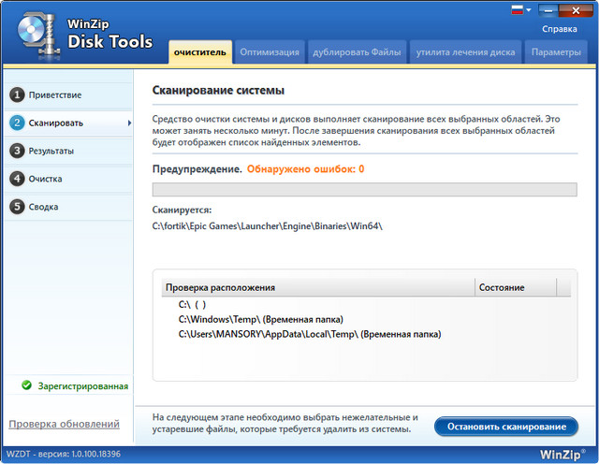Open the Справка help link
Image resolution: width=599 pixels, height=464 pixels.
coord(559,29)
